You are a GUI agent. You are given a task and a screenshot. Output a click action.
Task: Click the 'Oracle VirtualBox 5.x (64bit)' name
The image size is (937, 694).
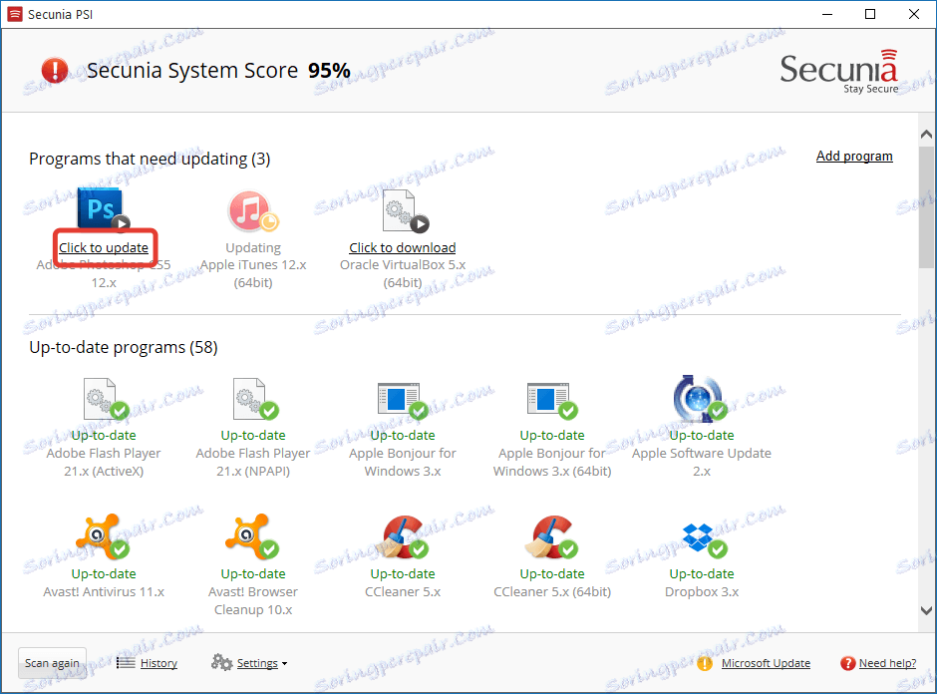click(x=402, y=273)
